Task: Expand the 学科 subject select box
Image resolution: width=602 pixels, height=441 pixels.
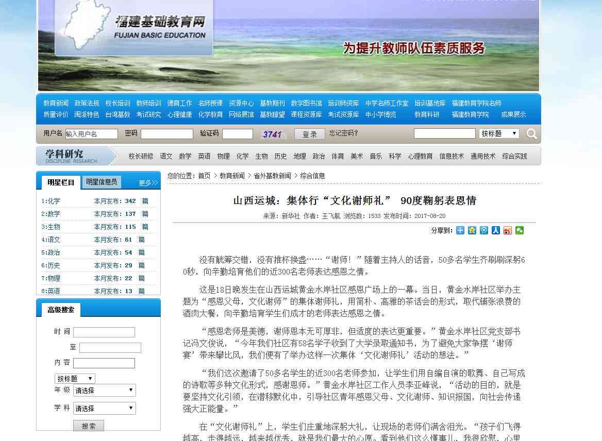Action: [x=105, y=409]
